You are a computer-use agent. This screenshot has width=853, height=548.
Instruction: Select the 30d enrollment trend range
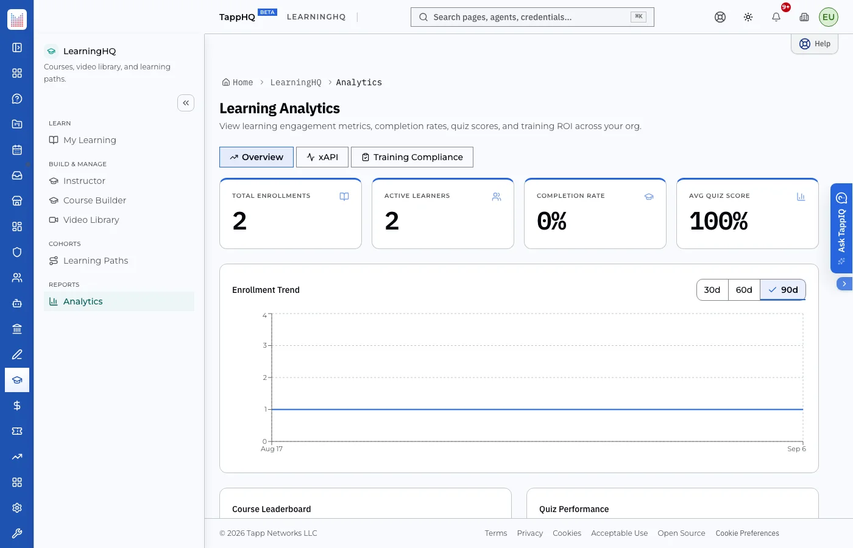(x=712, y=290)
